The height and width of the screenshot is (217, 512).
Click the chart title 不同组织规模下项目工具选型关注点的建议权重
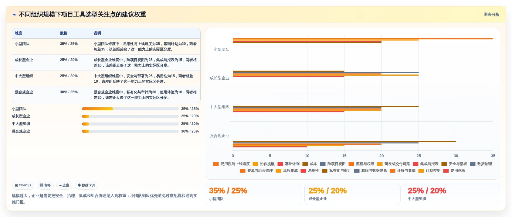point(83,15)
